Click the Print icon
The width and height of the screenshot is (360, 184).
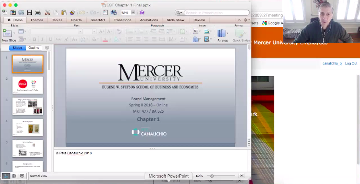(38, 12)
